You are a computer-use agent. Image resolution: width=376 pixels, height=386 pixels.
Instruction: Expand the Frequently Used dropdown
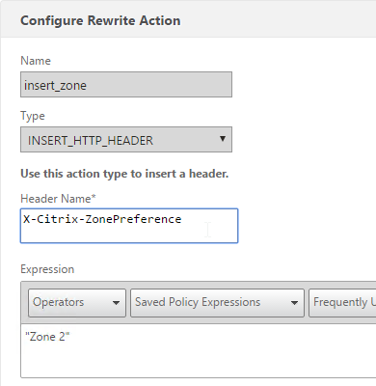(342, 303)
